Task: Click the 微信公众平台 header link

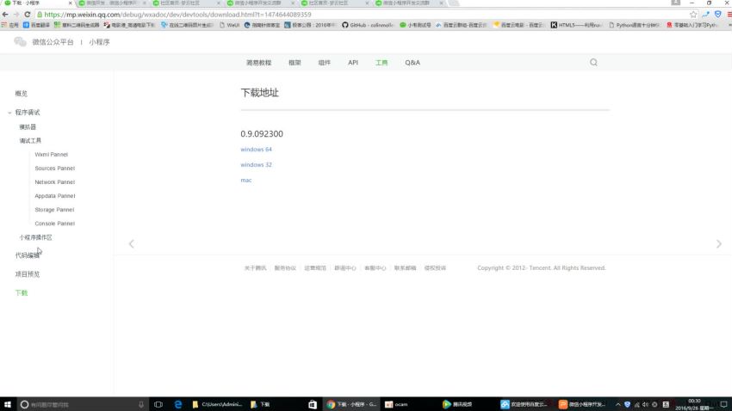Action: 53,42
